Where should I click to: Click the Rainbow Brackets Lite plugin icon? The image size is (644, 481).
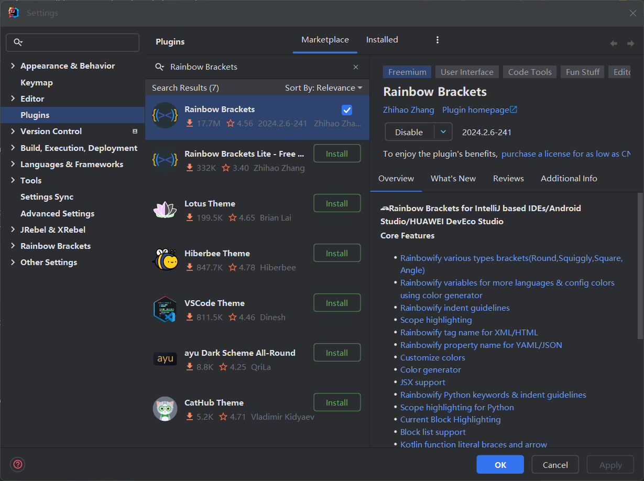(165, 160)
